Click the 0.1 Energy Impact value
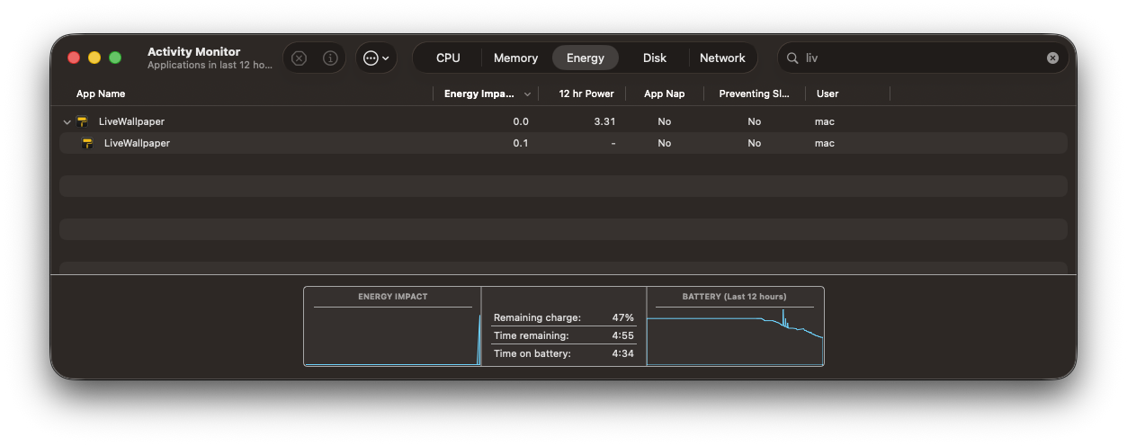 [521, 143]
